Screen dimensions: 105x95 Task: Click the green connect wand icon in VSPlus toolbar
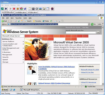coord(2,9)
